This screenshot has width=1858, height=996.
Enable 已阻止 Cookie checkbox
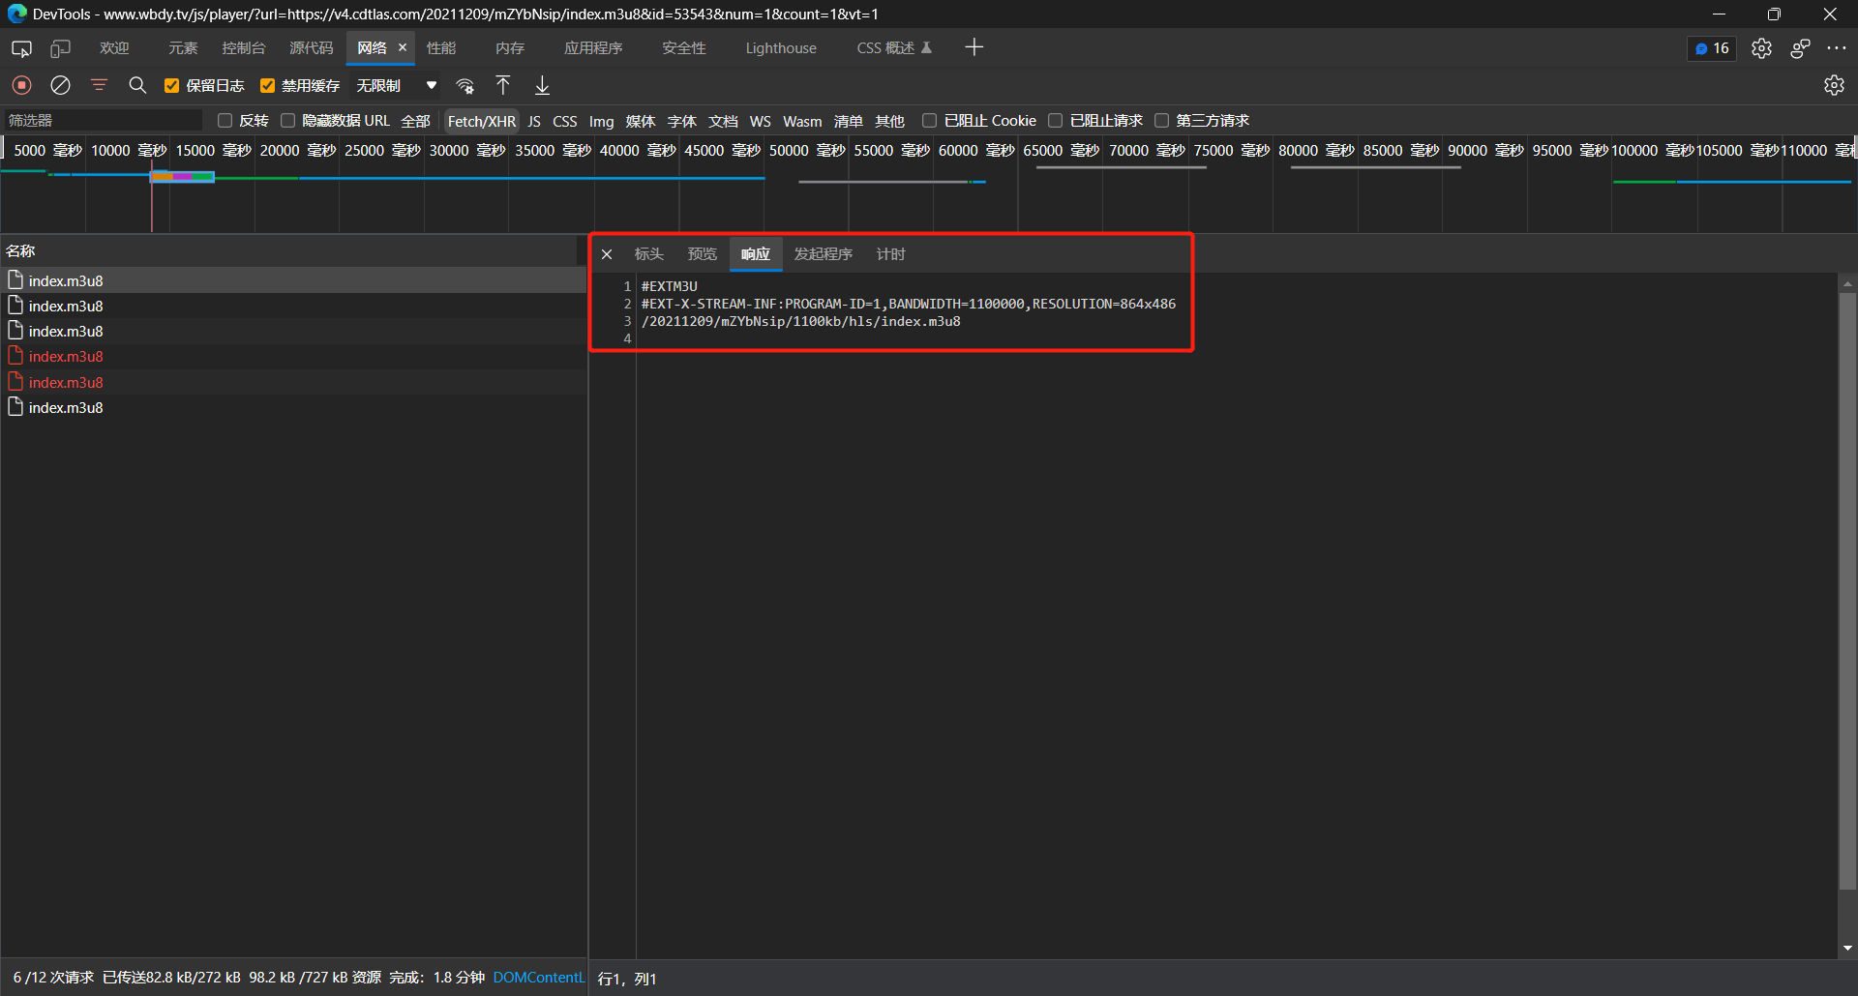929,120
